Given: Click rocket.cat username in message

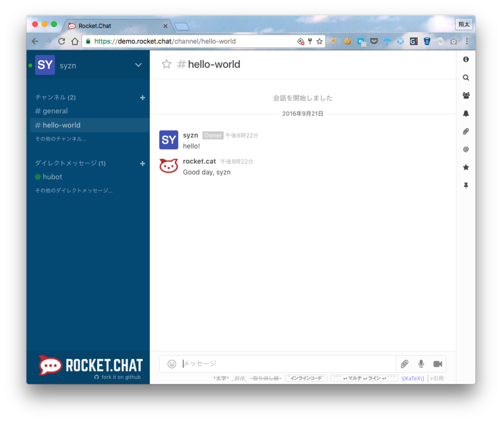Looking at the screenshot, I should (x=200, y=161).
